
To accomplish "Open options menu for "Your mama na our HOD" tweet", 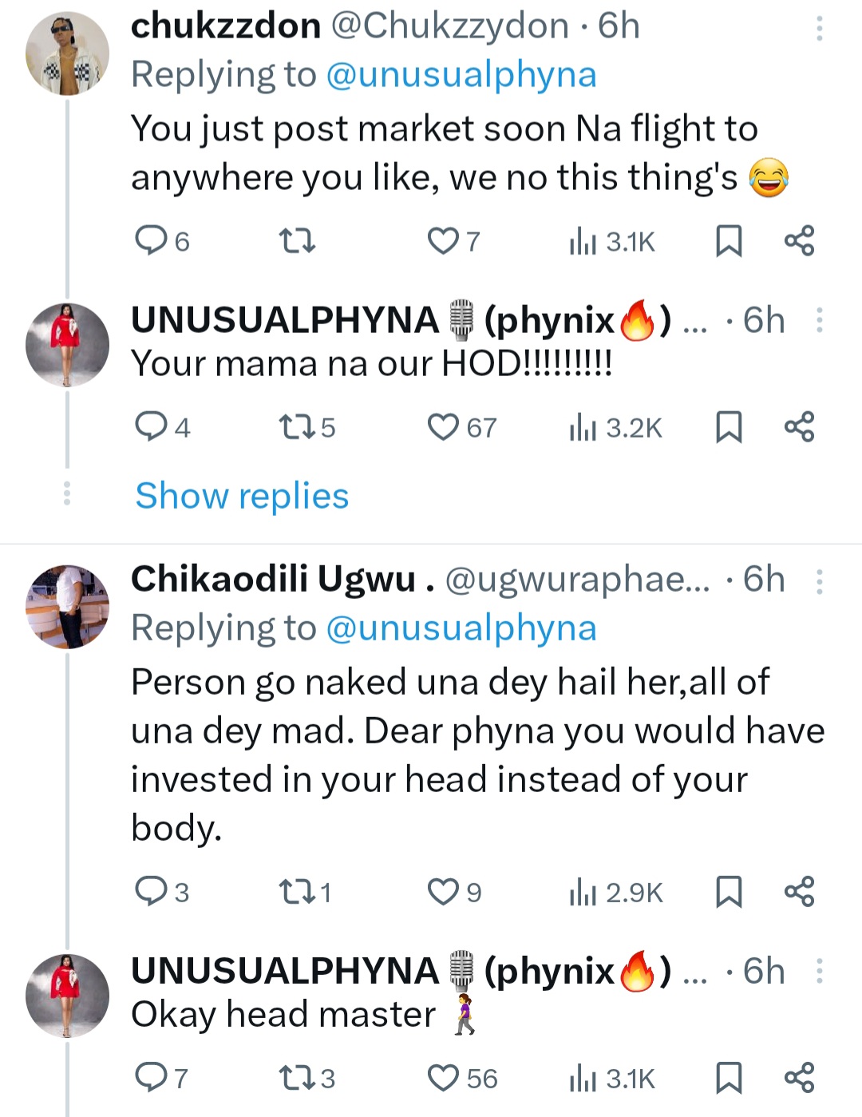I will (819, 320).
